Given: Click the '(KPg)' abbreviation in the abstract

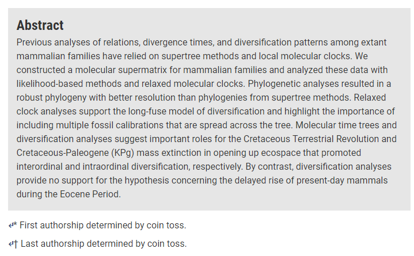Looking at the screenshot, I should (x=126, y=153).
